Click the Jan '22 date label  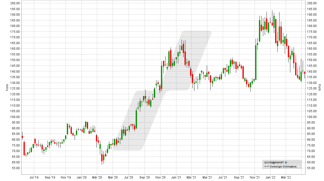270,177
